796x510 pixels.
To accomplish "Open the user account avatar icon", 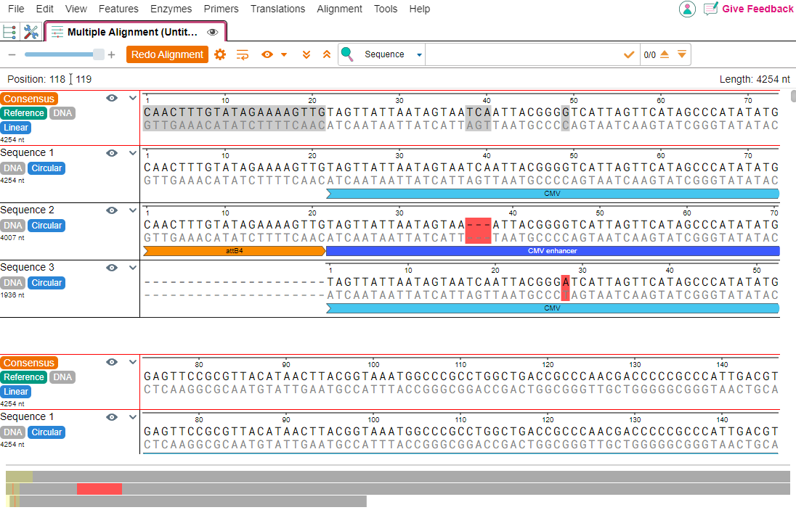I will (x=687, y=9).
